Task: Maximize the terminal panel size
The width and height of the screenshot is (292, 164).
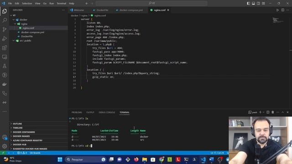Action: coord(283,113)
